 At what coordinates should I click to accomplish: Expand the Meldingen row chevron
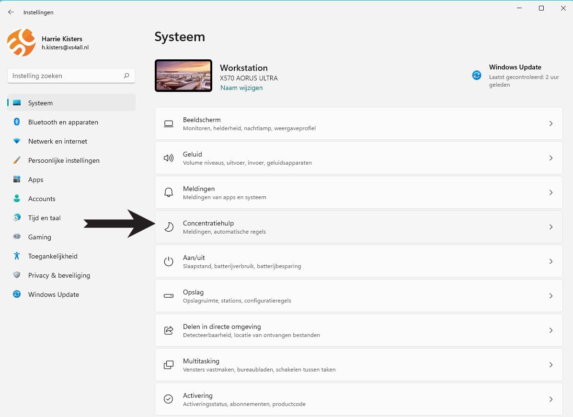click(x=550, y=192)
